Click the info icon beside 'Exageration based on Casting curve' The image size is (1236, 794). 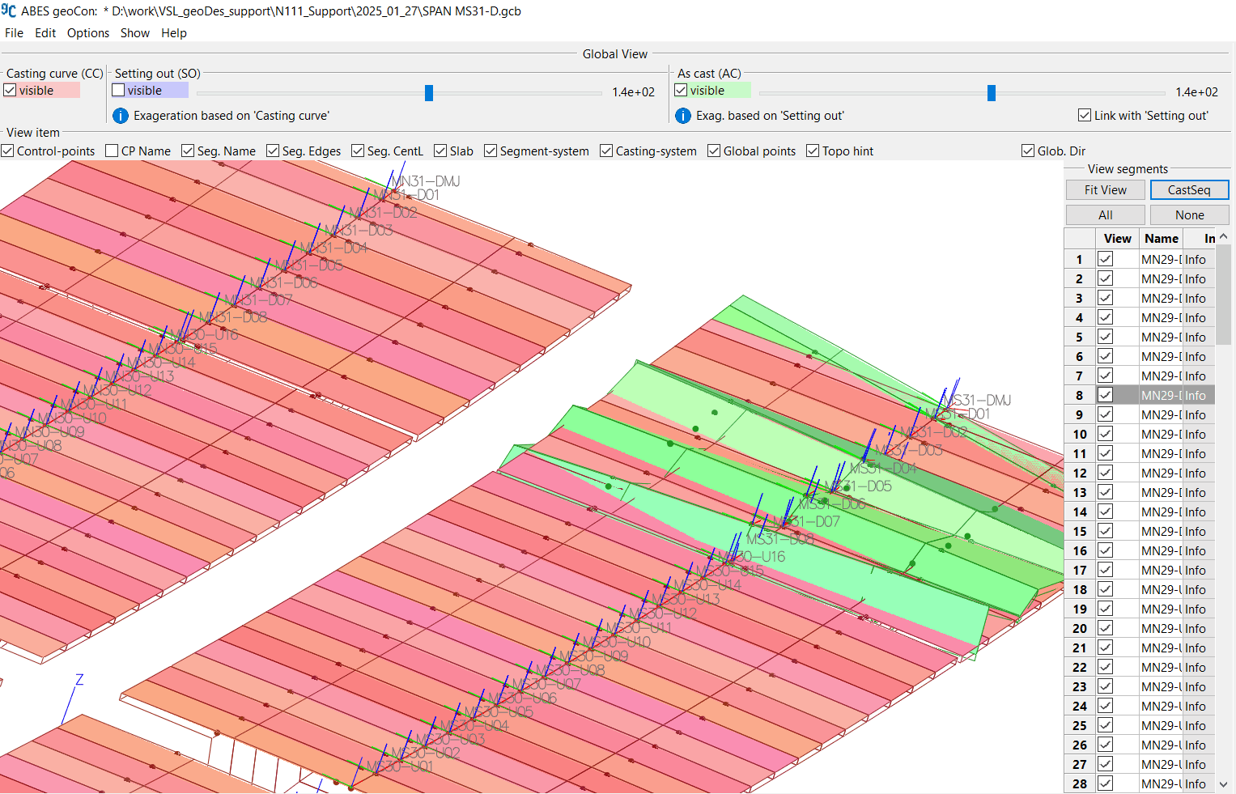[120, 116]
